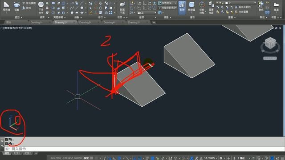The width and height of the screenshot is (285, 160).
Task: Open the 配置1 layout tab
Action: pyautogui.click(x=16, y=153)
